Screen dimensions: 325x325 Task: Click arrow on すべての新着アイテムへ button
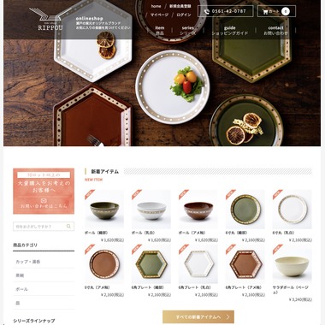(x=227, y=317)
